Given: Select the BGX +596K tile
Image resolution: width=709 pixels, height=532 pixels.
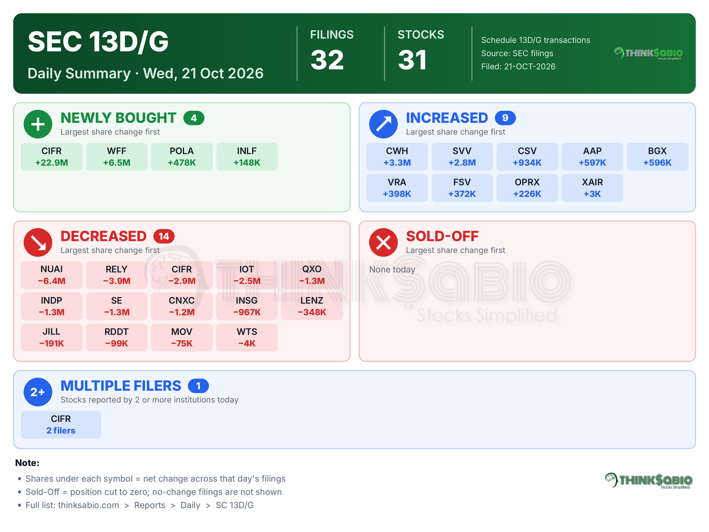Looking at the screenshot, I should coord(657,157).
